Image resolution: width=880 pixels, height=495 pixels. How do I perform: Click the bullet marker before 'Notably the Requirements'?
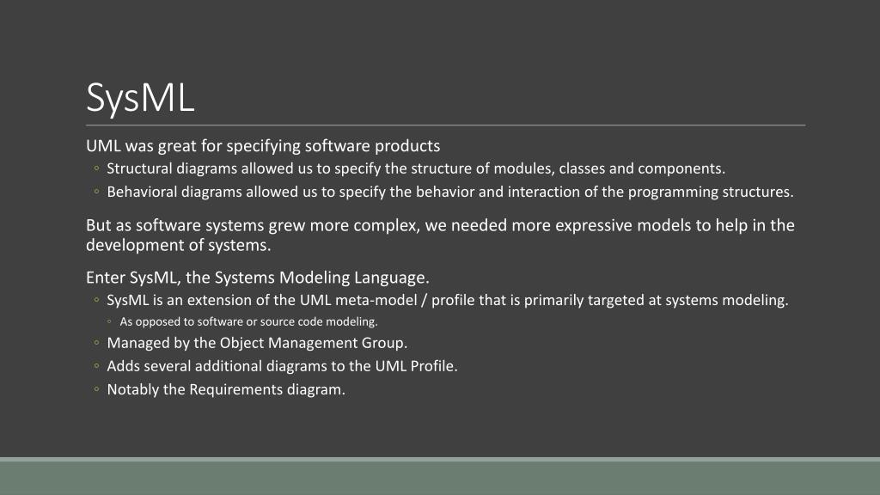click(x=96, y=389)
